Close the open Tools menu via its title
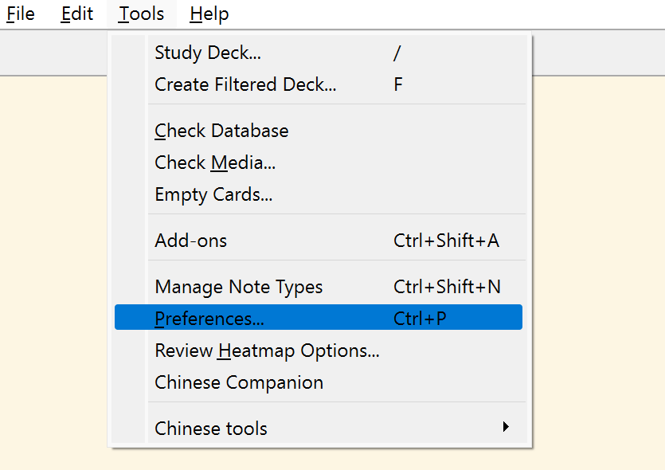The height and width of the screenshot is (470, 665). point(142,14)
